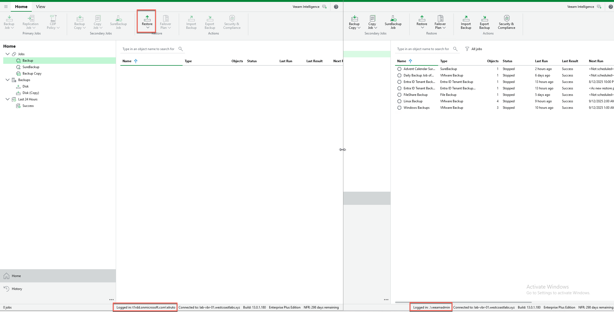Click the Restore button in left ribbon
The image size is (614, 312).
pos(147,21)
